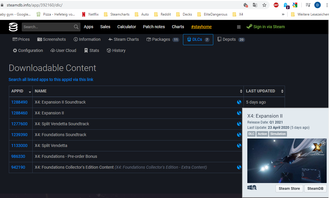Open the User Cloud tab

(x=63, y=50)
